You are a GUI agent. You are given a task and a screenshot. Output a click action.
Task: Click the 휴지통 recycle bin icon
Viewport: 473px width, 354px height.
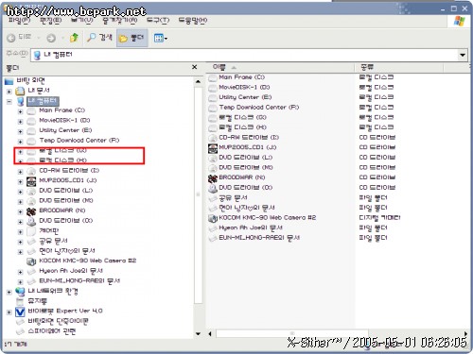click(x=20, y=302)
